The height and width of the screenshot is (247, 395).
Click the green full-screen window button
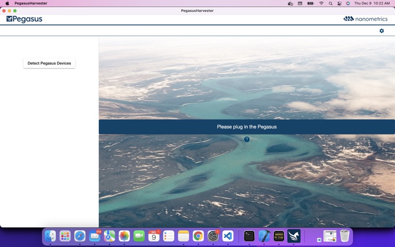pos(15,10)
